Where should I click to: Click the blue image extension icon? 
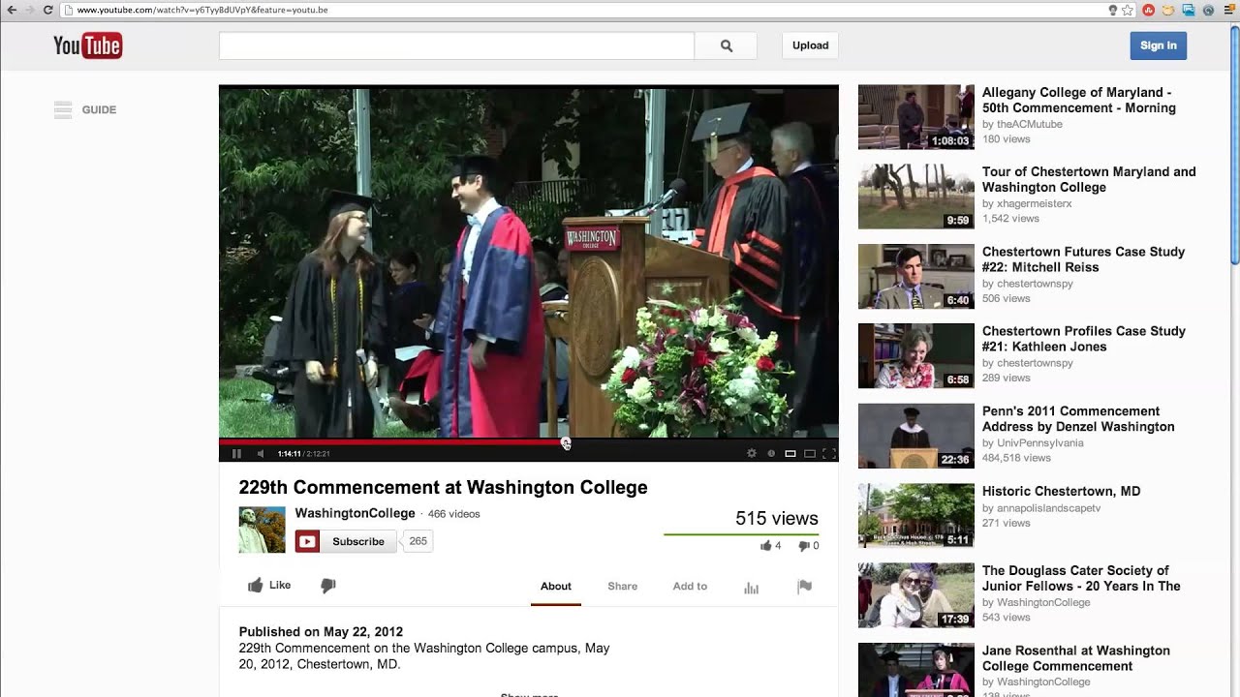click(1189, 10)
